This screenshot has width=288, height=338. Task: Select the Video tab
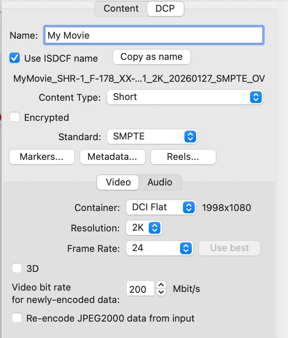[118, 182]
